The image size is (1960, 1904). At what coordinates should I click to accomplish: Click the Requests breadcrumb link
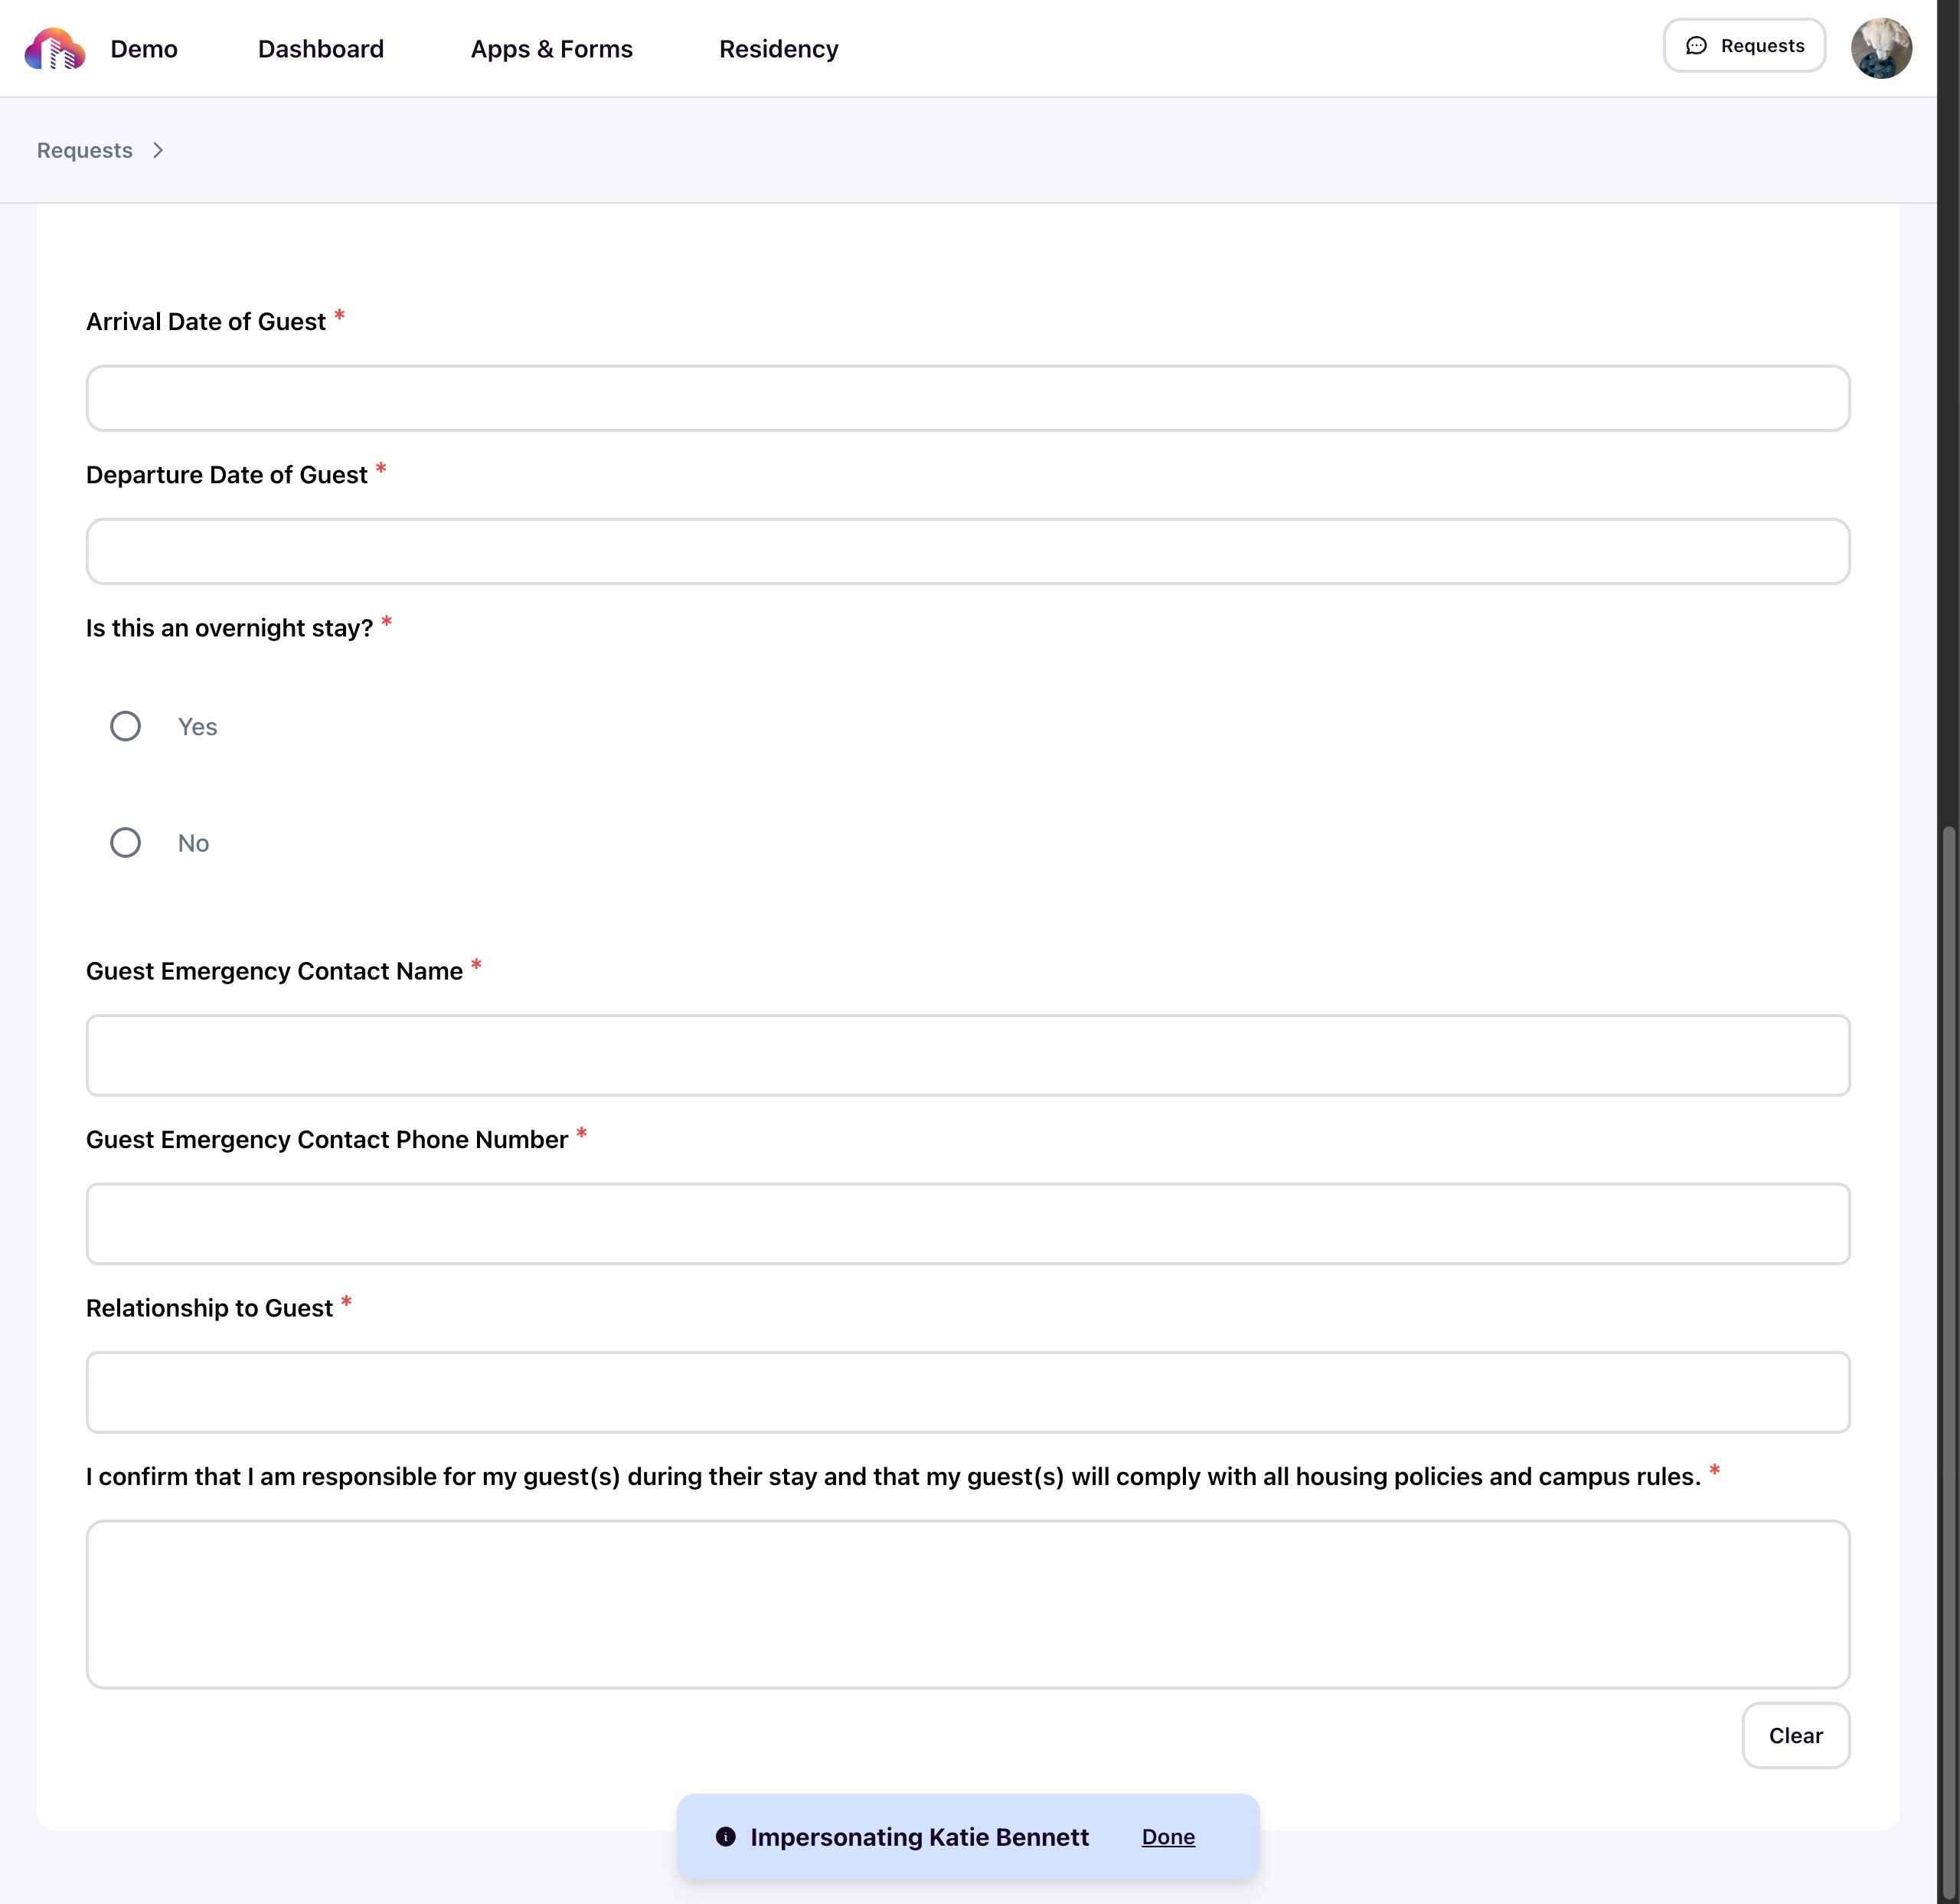(x=85, y=150)
